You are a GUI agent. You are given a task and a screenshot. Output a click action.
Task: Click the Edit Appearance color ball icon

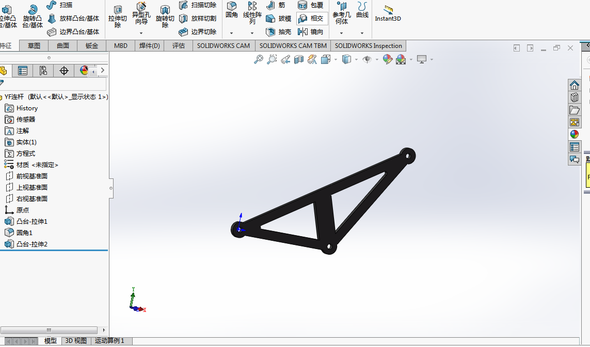pos(388,59)
